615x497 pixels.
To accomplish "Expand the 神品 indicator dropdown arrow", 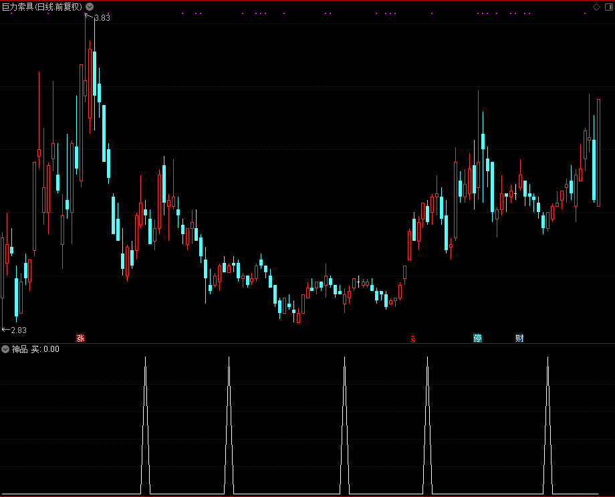I will pos(5,349).
